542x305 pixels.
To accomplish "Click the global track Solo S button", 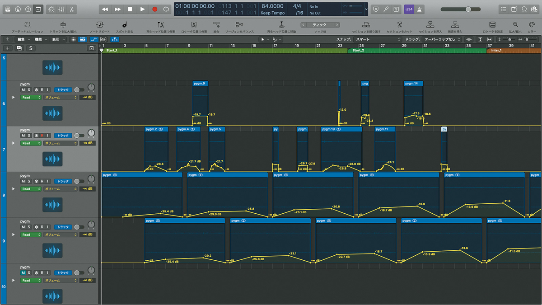I will 31,48.
